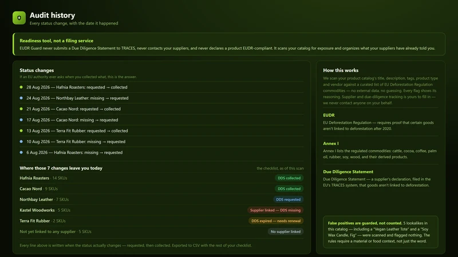Screen dimensions: 458x257
Task: Click the 'DDS expired — needs renewal' badge
Action: click(276, 221)
